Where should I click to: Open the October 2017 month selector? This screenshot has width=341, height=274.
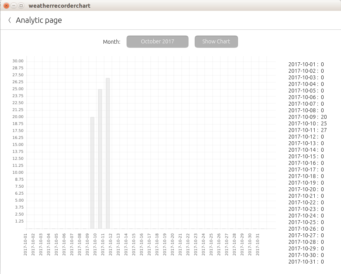[x=158, y=41]
